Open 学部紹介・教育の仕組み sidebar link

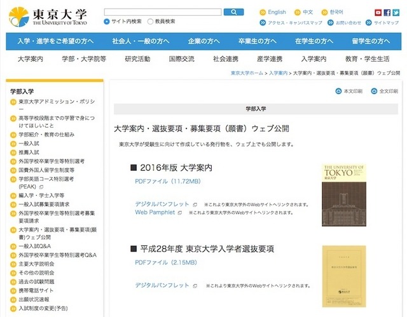coord(46,135)
